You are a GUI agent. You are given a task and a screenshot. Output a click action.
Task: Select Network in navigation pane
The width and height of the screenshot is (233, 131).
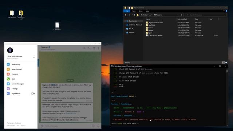[130, 32]
